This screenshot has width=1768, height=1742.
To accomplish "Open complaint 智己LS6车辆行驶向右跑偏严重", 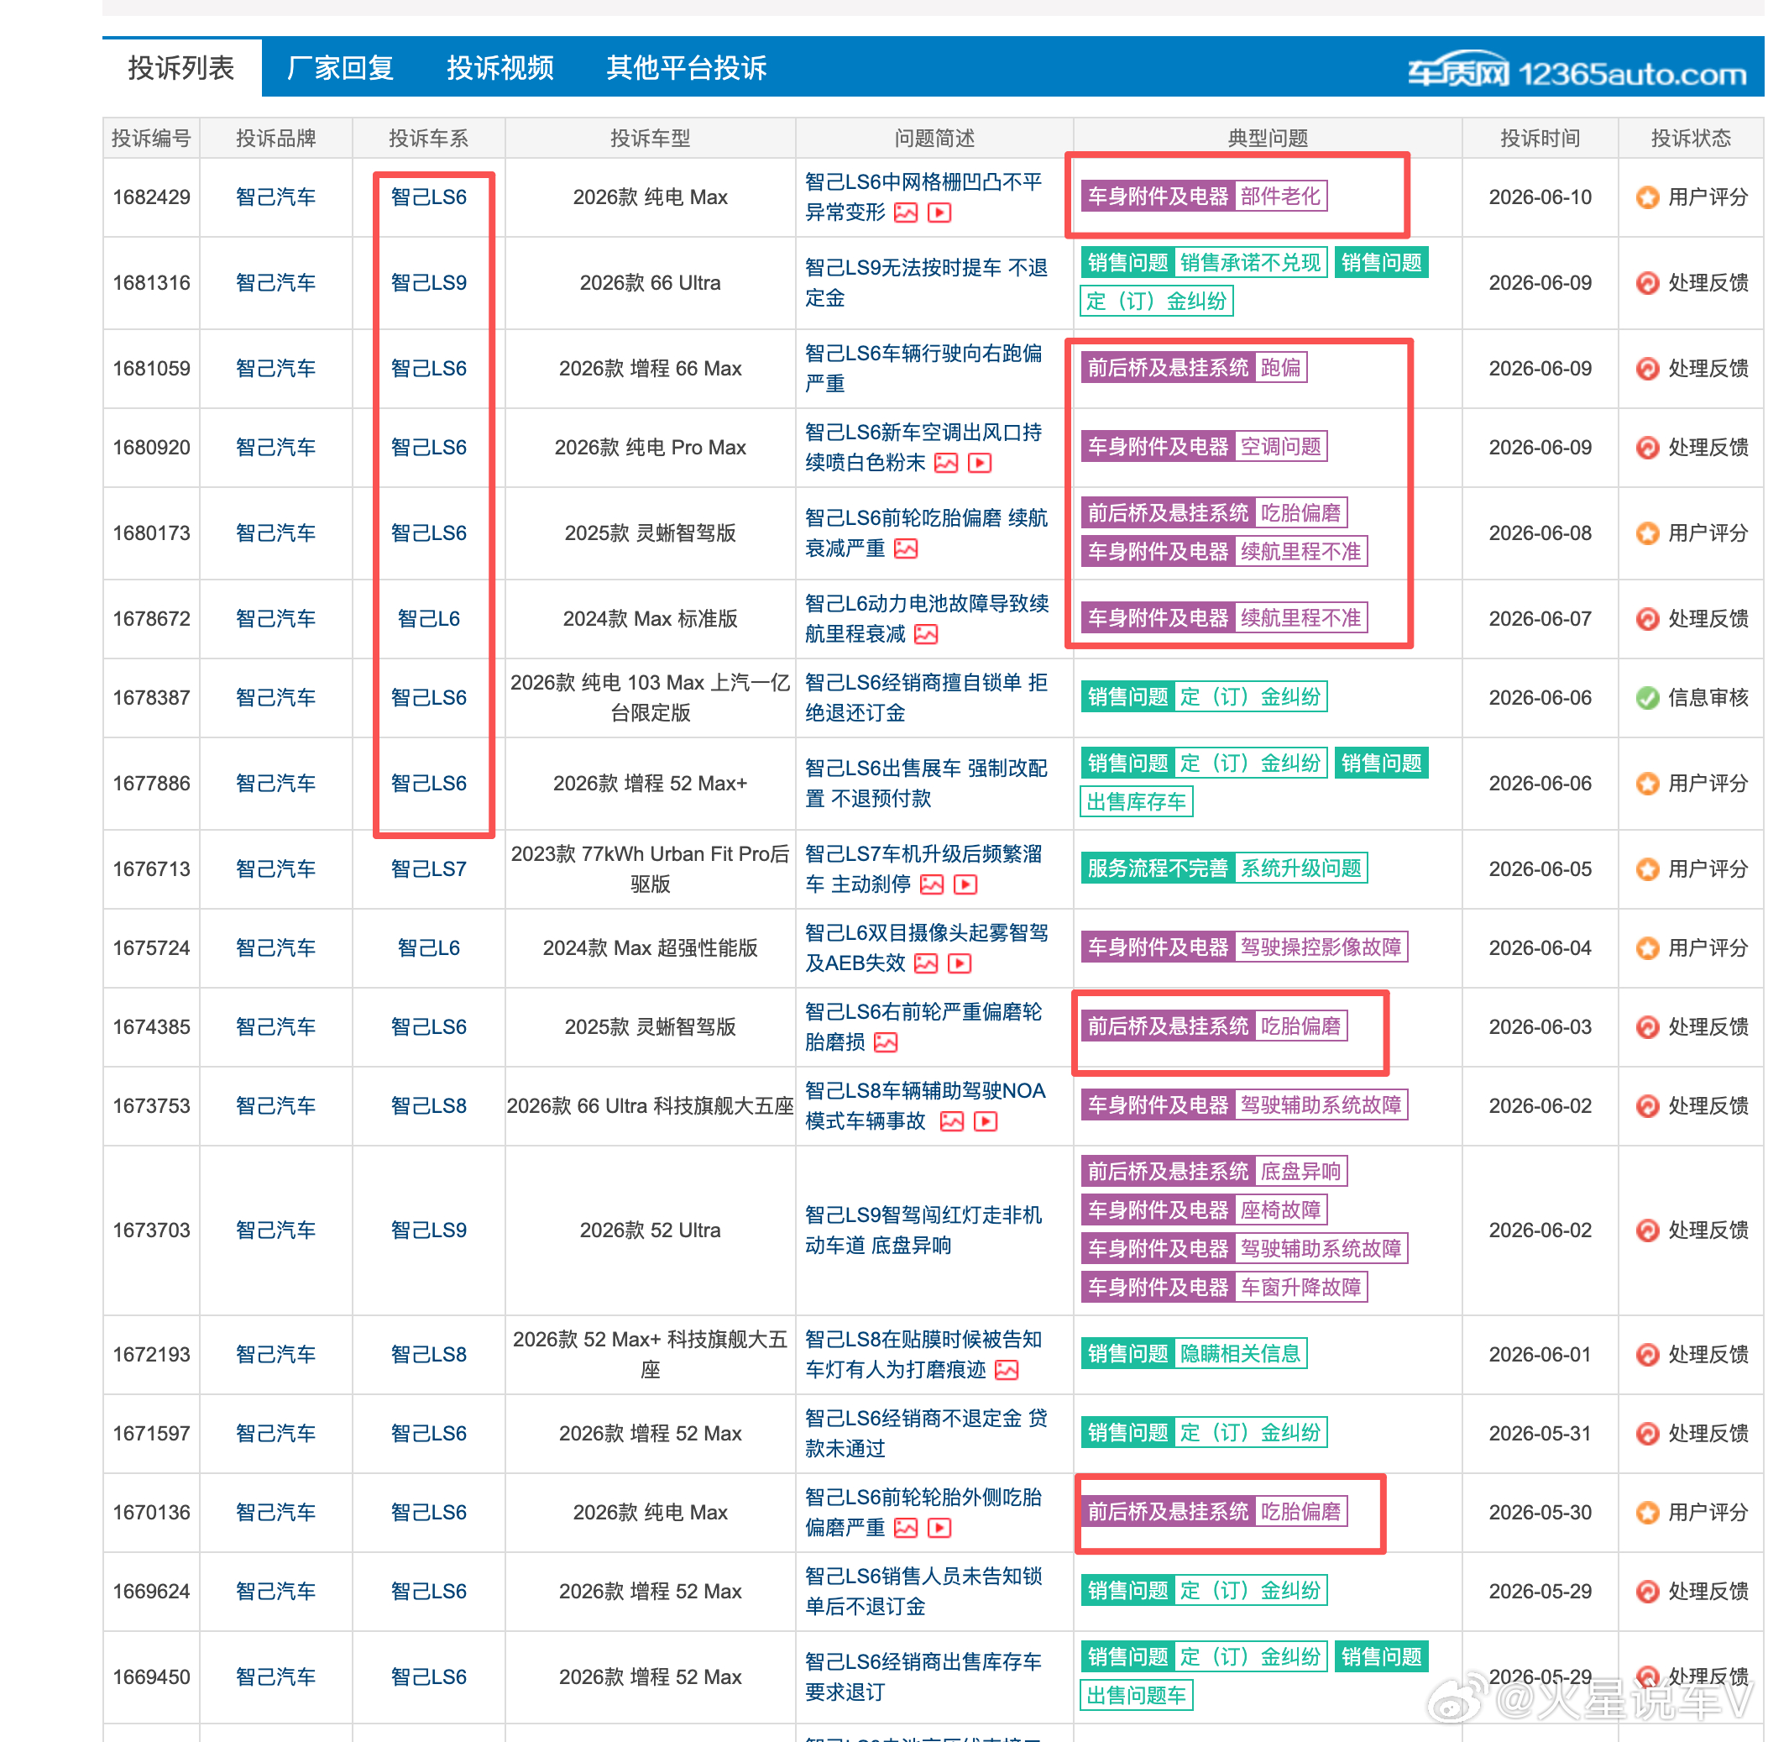I will coord(923,369).
